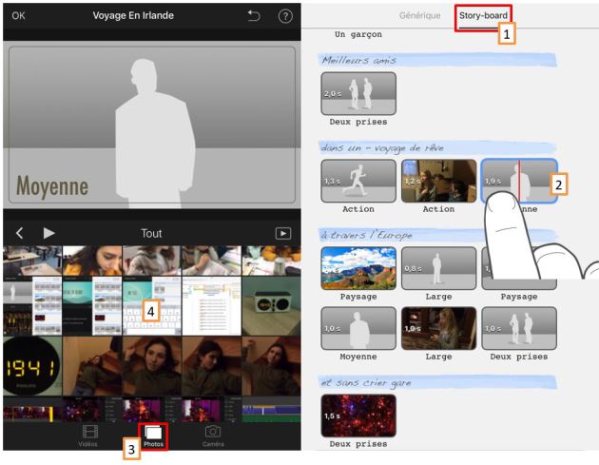Screen dimensions: 599x465
Task: Select the Moyenne 1,0 s placeholder
Action: click(358, 328)
